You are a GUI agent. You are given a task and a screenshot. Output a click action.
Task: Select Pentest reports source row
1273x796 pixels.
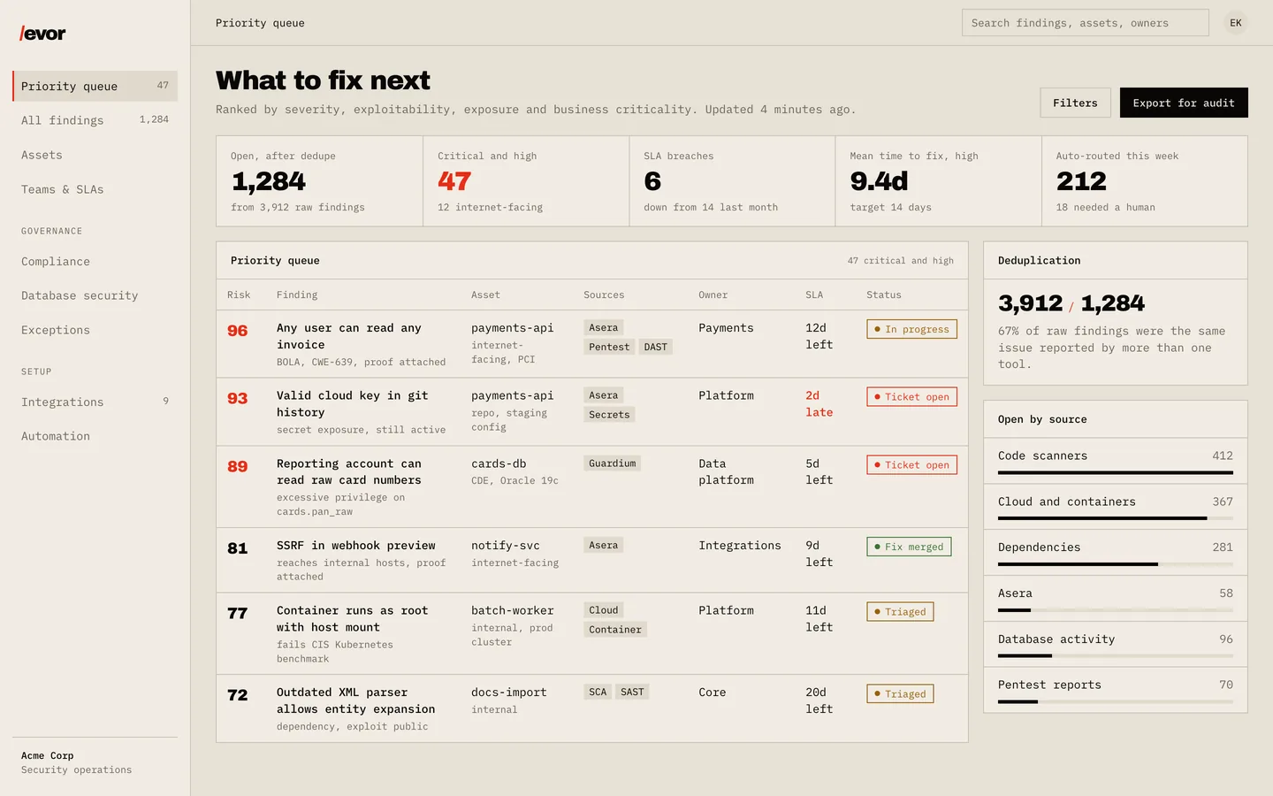tap(1116, 690)
